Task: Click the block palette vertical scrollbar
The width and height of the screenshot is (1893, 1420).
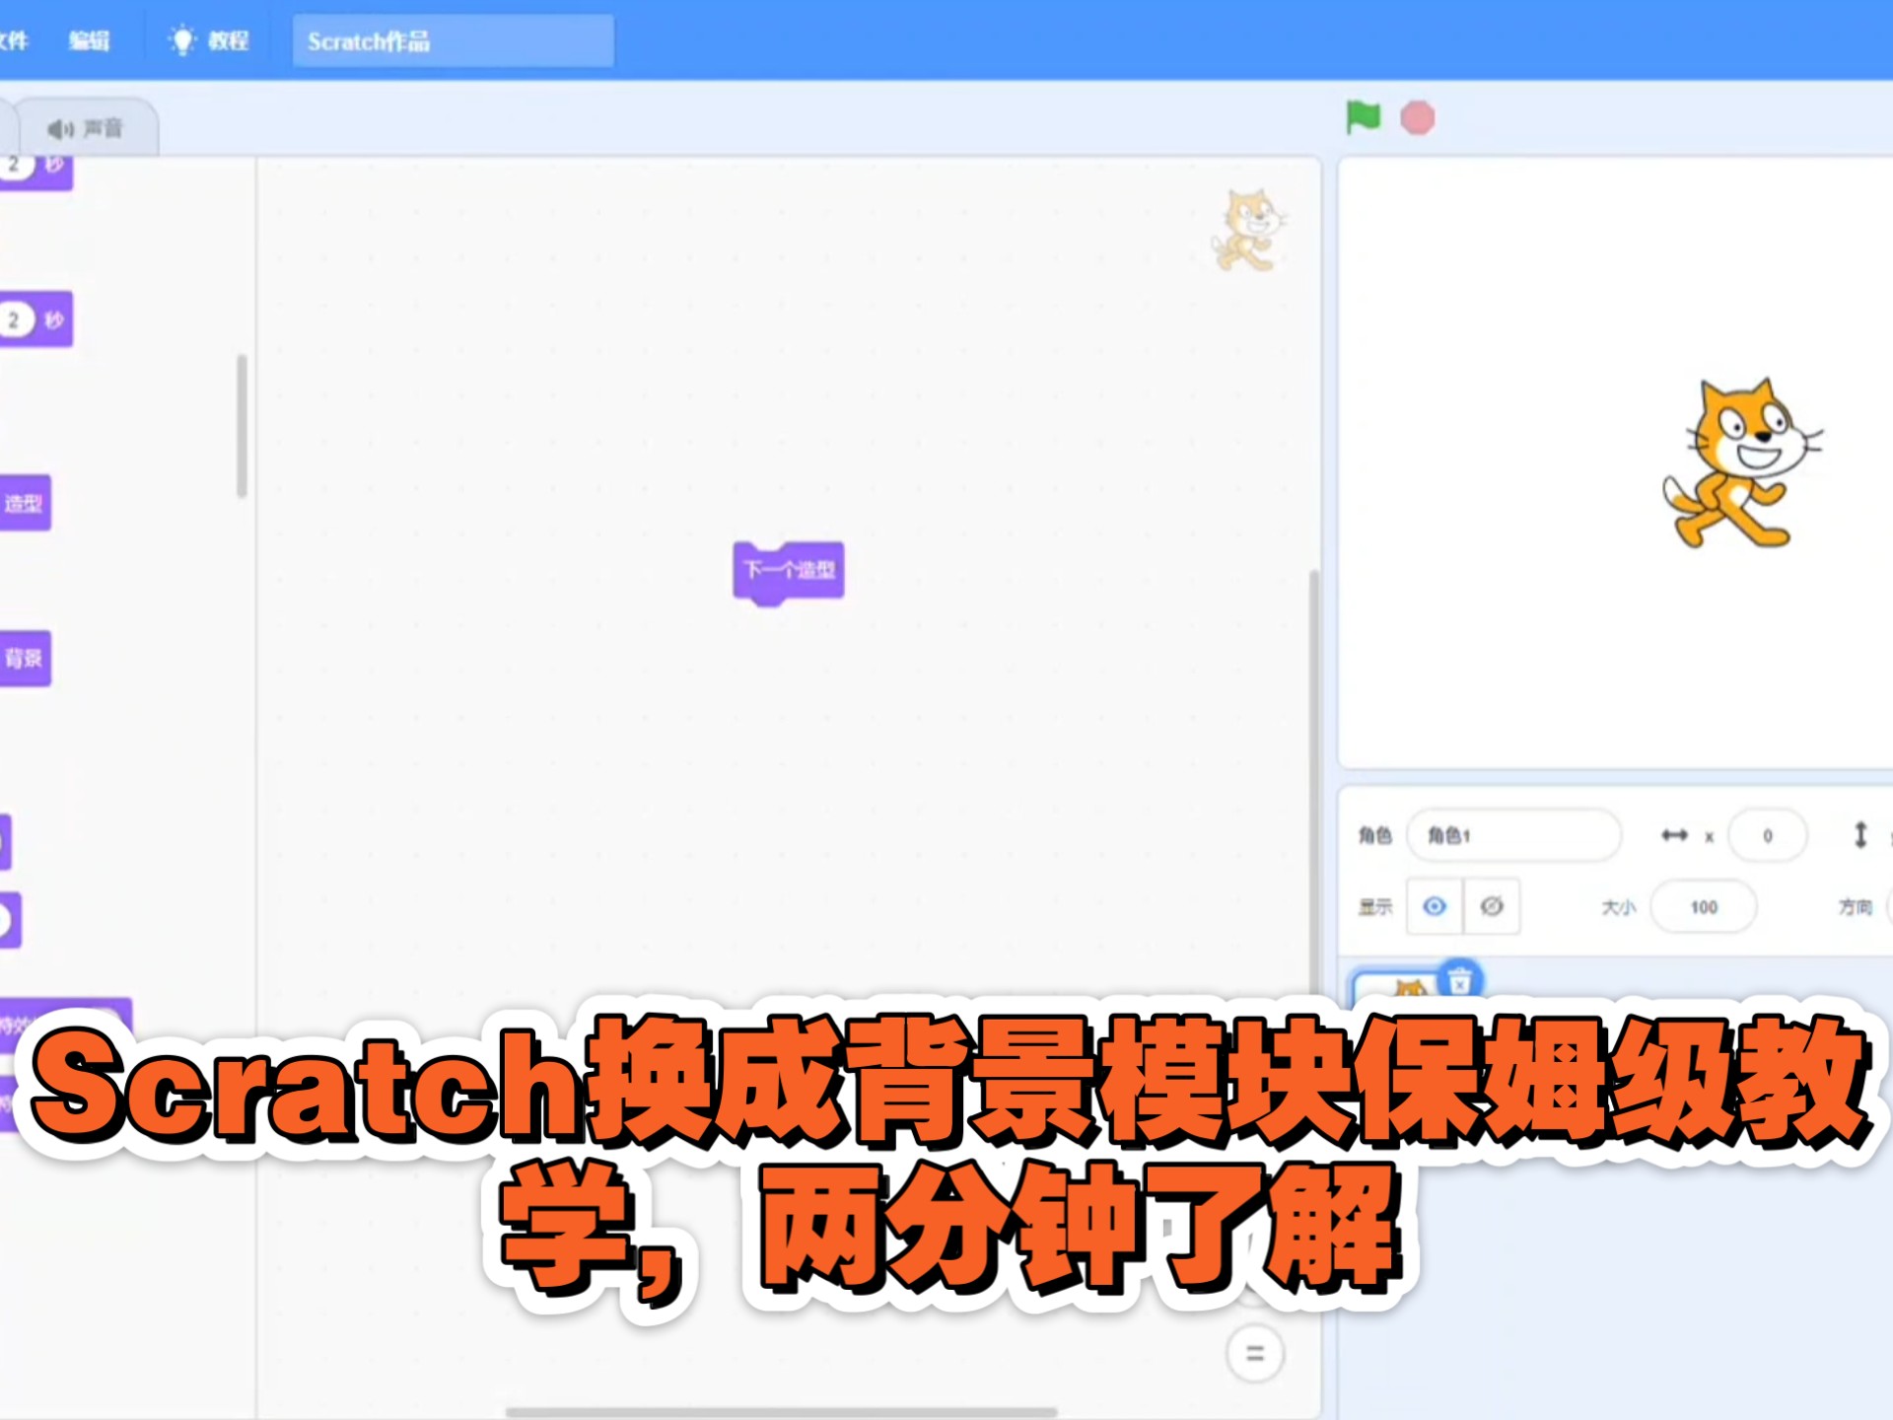Action: (242, 426)
